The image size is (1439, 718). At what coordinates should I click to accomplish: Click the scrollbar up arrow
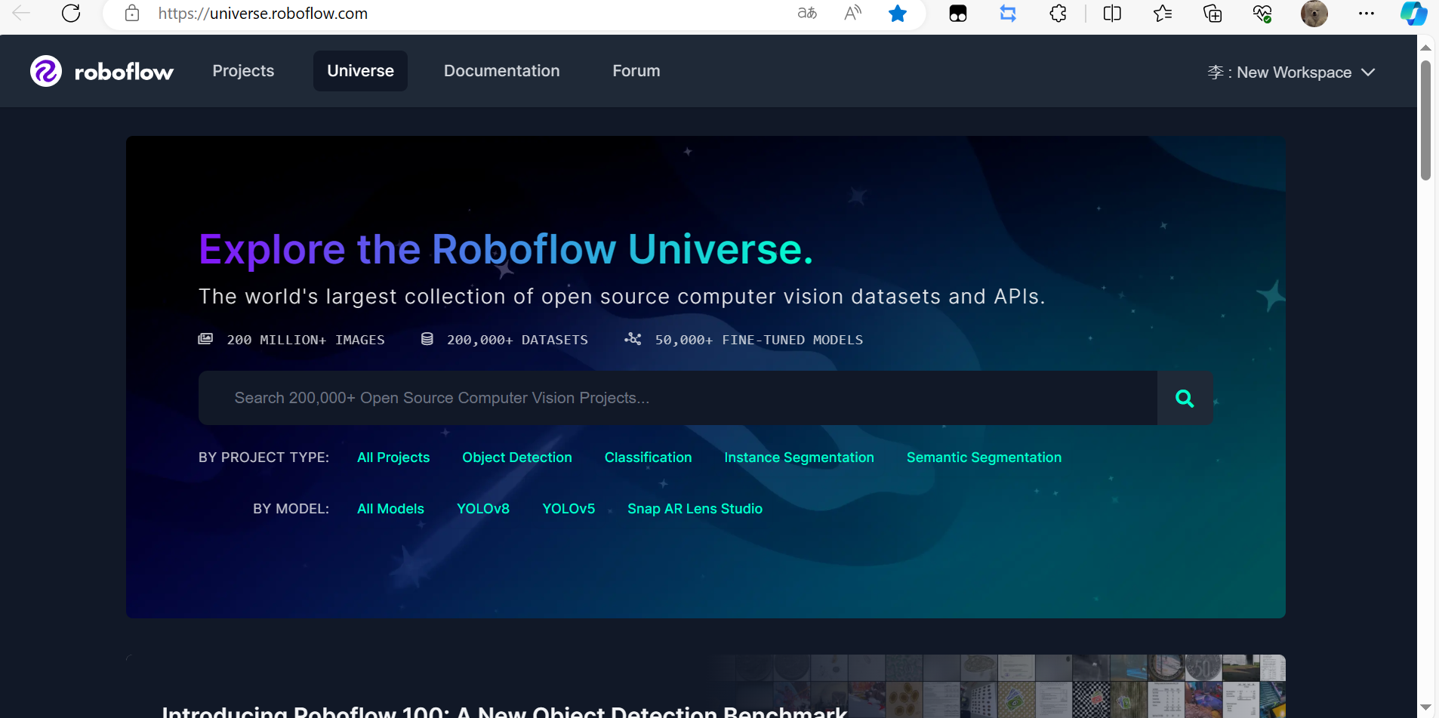point(1425,48)
